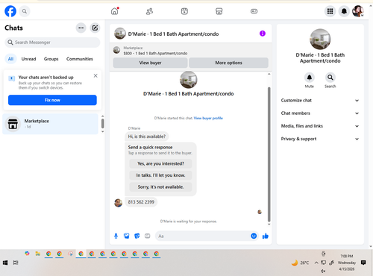Viewport: 373px width, 276px height.
Task: Click the More options button
Action: [x=228, y=63]
